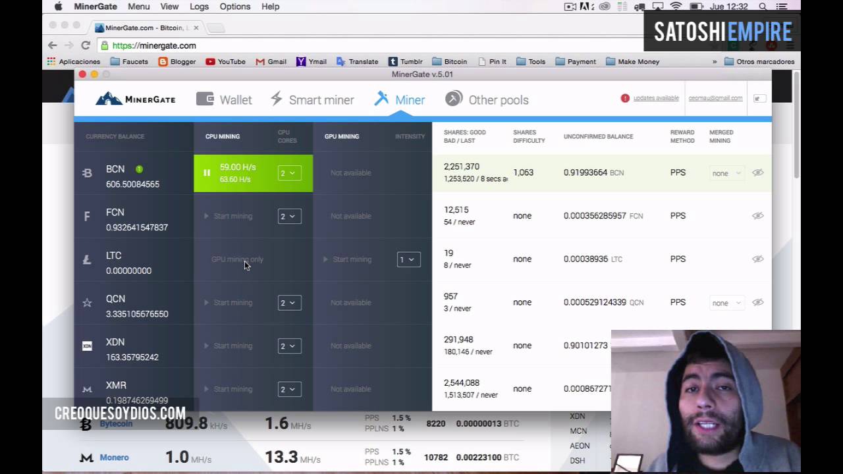Viewport: 843px width, 474px height.
Task: Start FCN CPU mining
Action: click(x=228, y=216)
